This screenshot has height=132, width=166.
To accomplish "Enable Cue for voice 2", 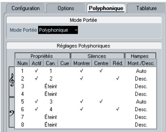I will (65, 78).
